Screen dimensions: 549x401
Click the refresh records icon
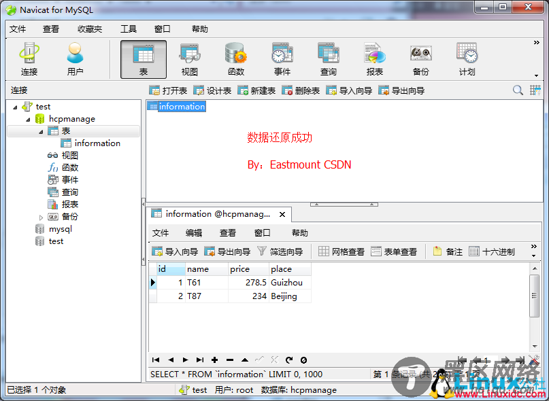tap(289, 360)
